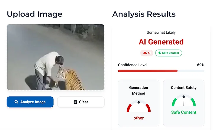Click the Confidence Level label

(x=133, y=65)
